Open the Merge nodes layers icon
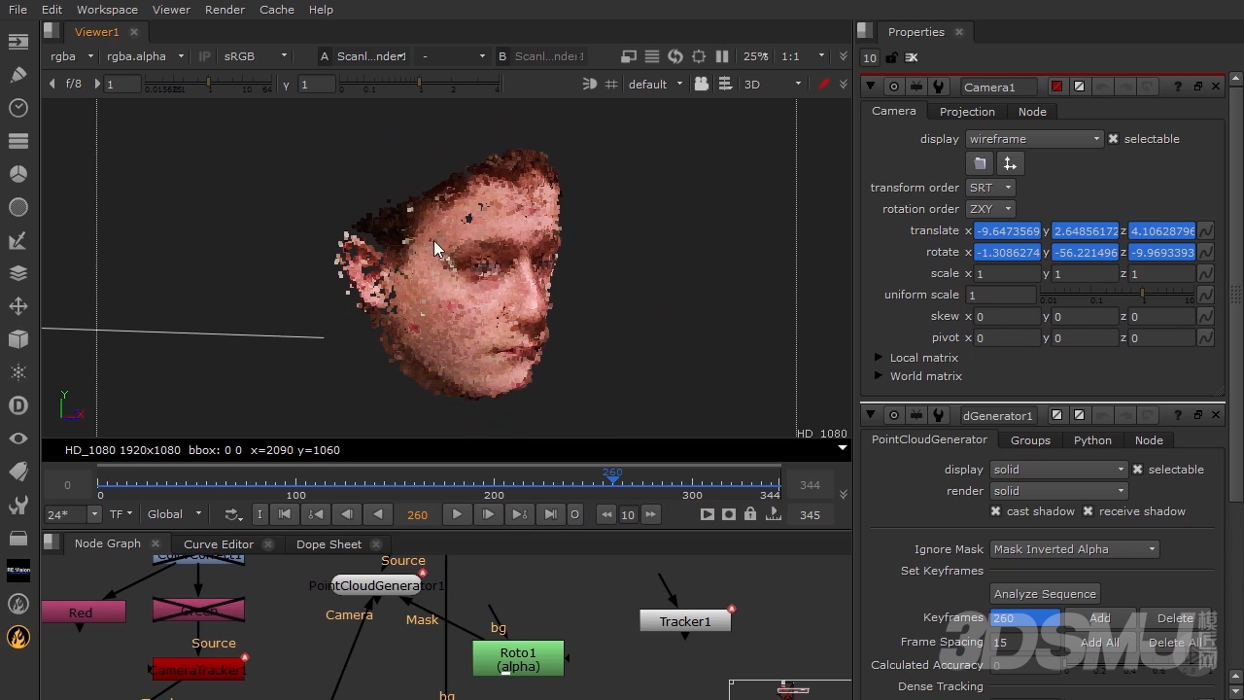This screenshot has height=700, width=1244. point(18,273)
